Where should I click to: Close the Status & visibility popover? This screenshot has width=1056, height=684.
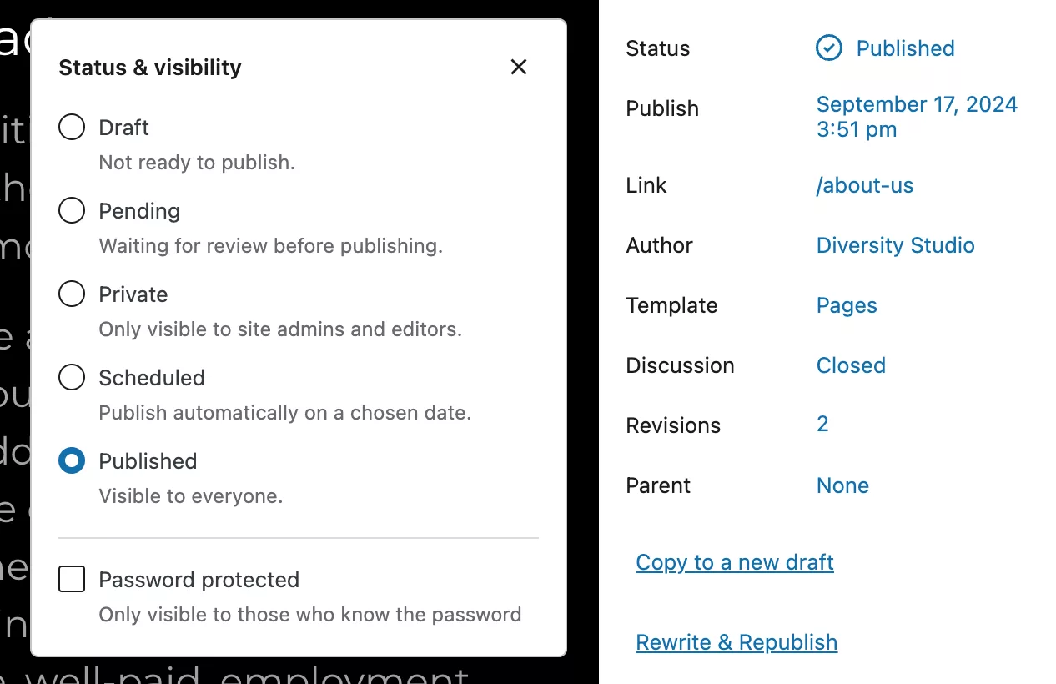tap(519, 67)
